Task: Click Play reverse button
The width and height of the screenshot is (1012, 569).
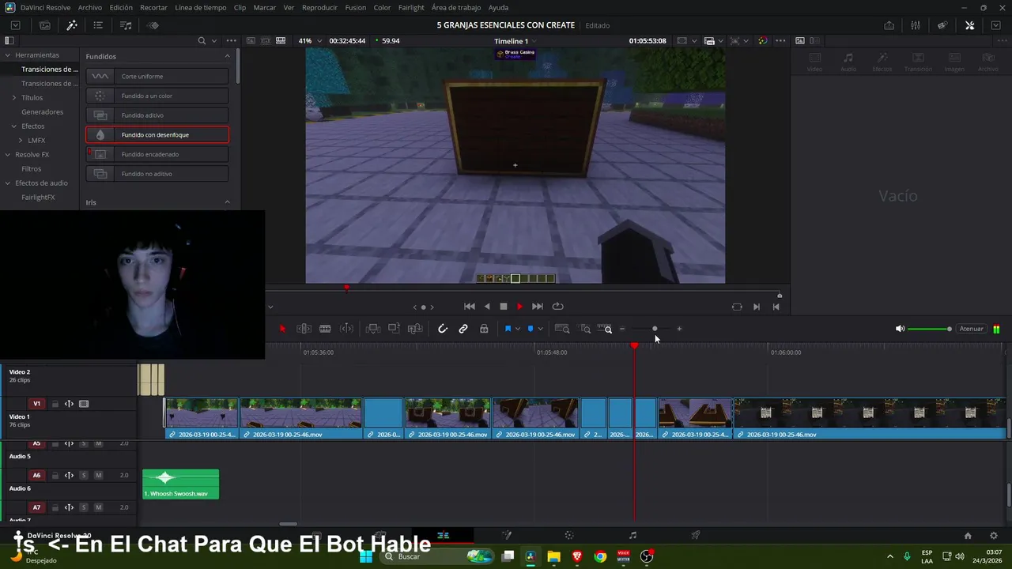Action: point(487,307)
